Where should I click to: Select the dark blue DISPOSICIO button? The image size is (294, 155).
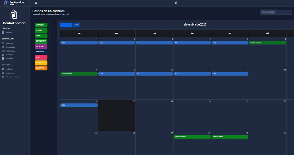pos(41,52)
